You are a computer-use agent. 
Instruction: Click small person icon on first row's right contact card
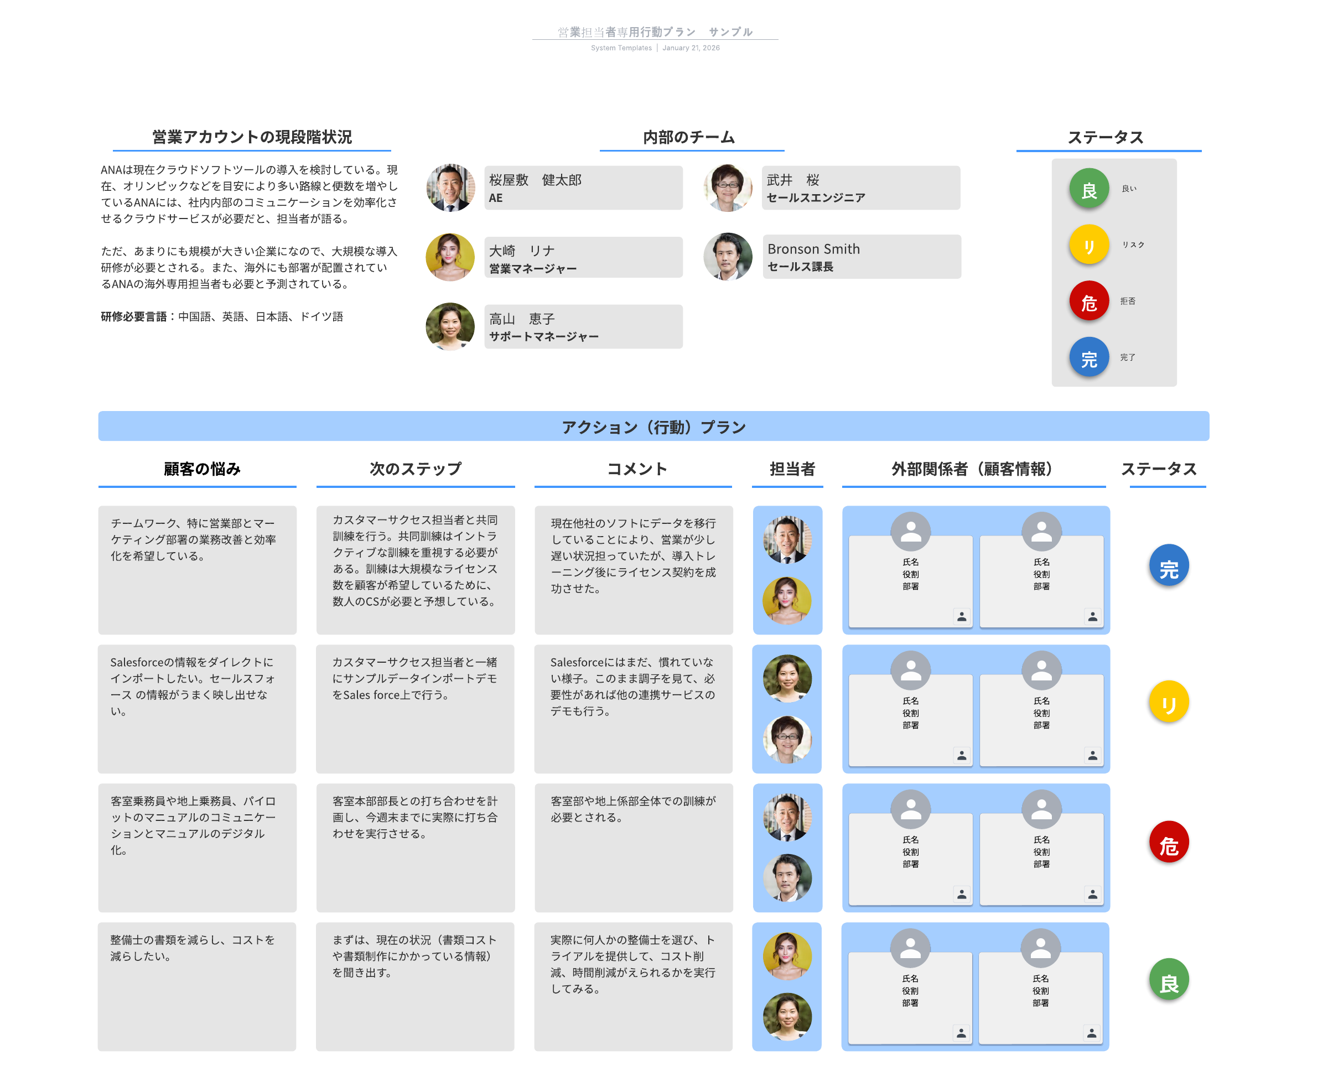1092,616
